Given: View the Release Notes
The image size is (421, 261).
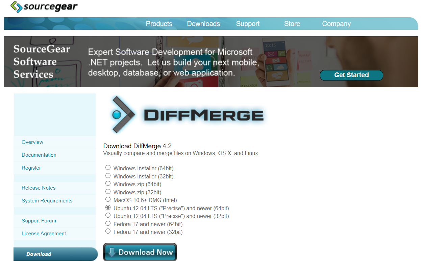Looking at the screenshot, I should [39, 188].
